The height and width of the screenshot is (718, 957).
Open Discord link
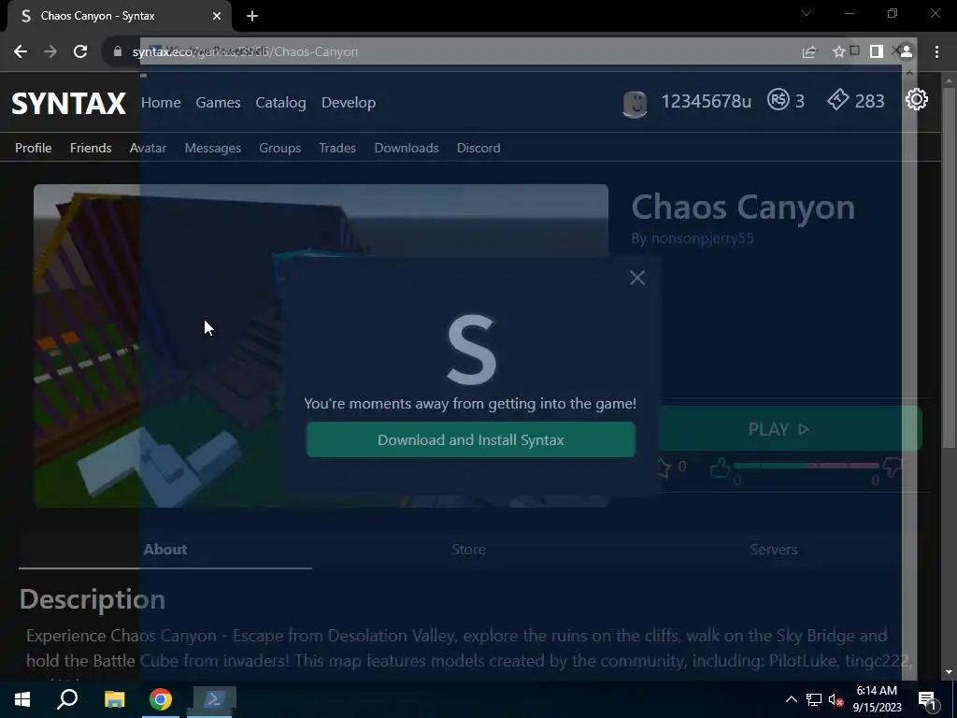478,148
